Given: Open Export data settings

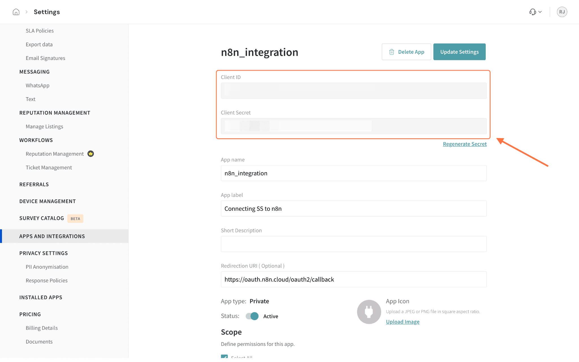Looking at the screenshot, I should point(39,44).
